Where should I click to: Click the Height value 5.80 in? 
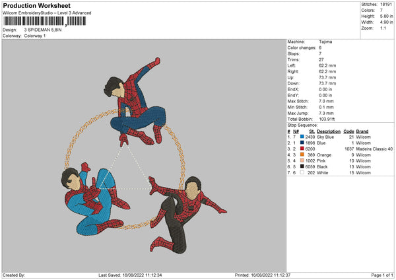(386, 16)
